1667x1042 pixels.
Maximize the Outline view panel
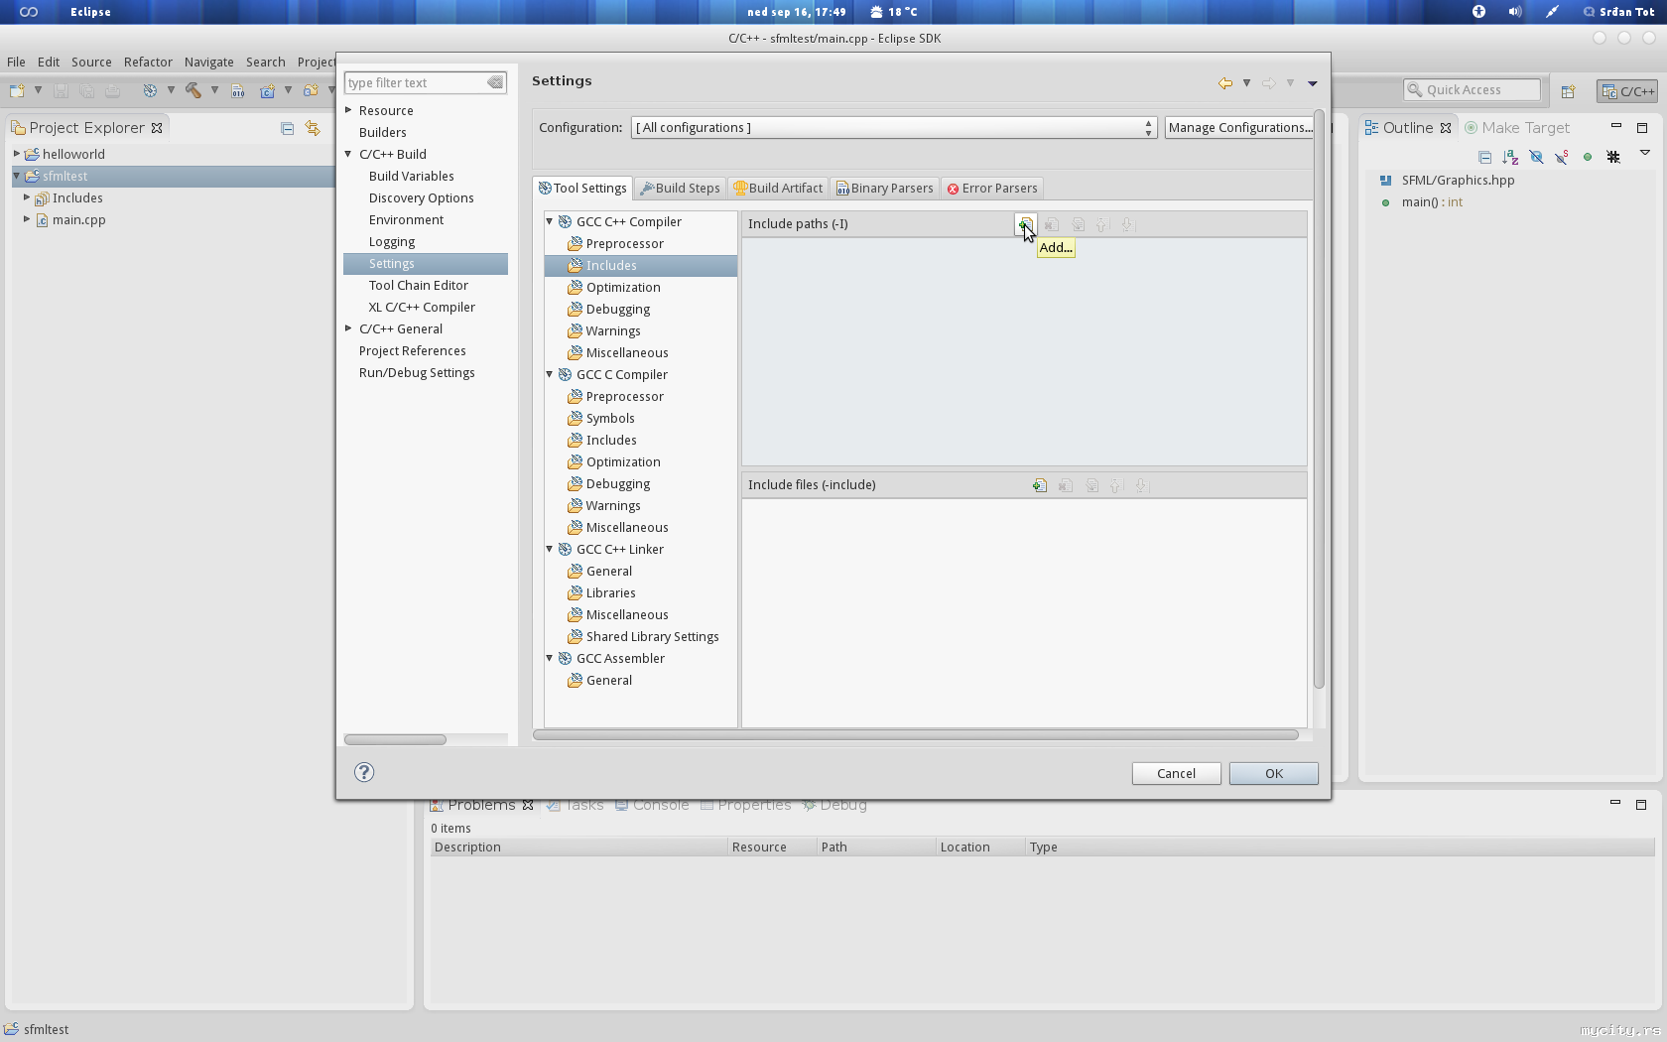tap(1642, 127)
